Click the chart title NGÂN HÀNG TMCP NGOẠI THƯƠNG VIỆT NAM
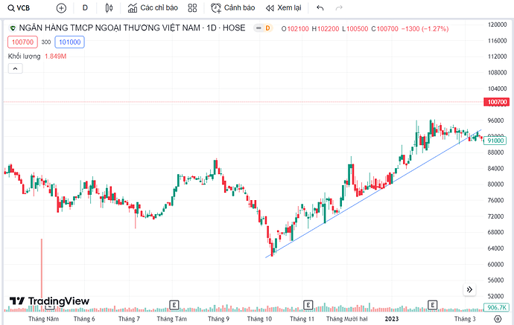Image resolution: width=514 pixels, height=325 pixels. pos(110,28)
